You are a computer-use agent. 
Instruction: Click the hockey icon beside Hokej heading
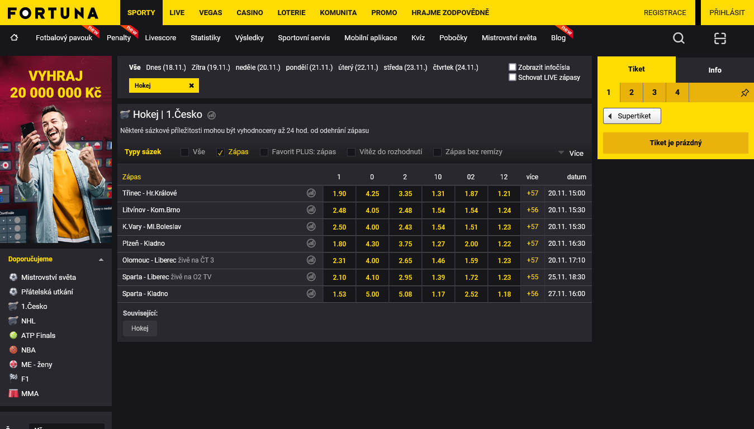pos(125,115)
